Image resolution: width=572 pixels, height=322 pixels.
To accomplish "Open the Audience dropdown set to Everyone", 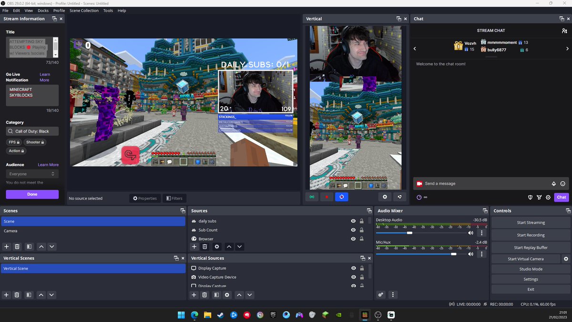I will [32, 174].
